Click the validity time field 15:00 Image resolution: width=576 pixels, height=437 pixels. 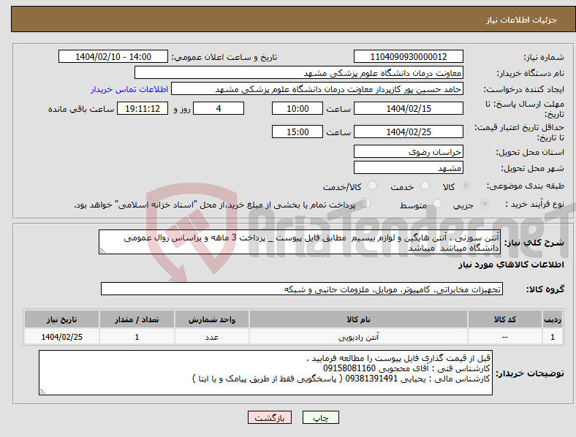298,132
